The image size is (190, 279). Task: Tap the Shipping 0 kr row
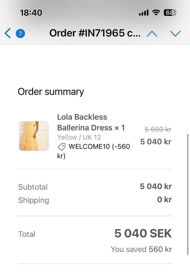95,200
